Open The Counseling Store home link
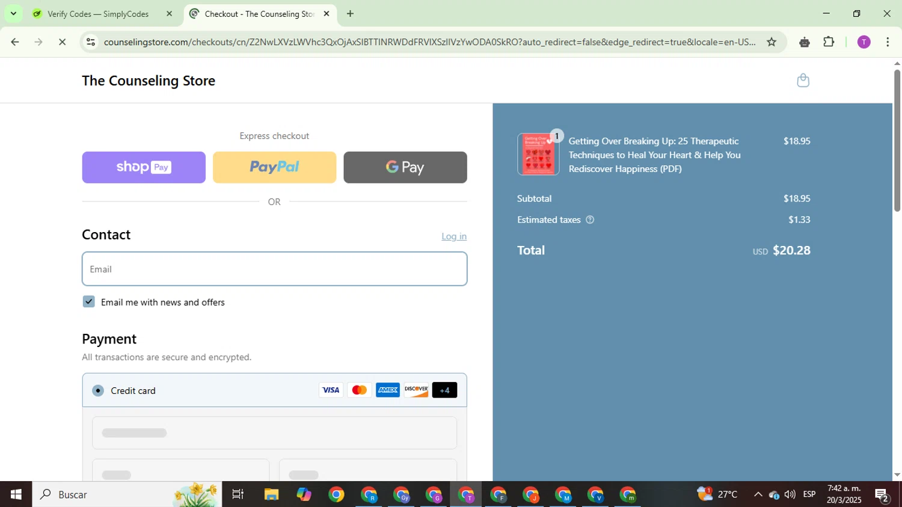This screenshot has height=507, width=902. point(149,81)
